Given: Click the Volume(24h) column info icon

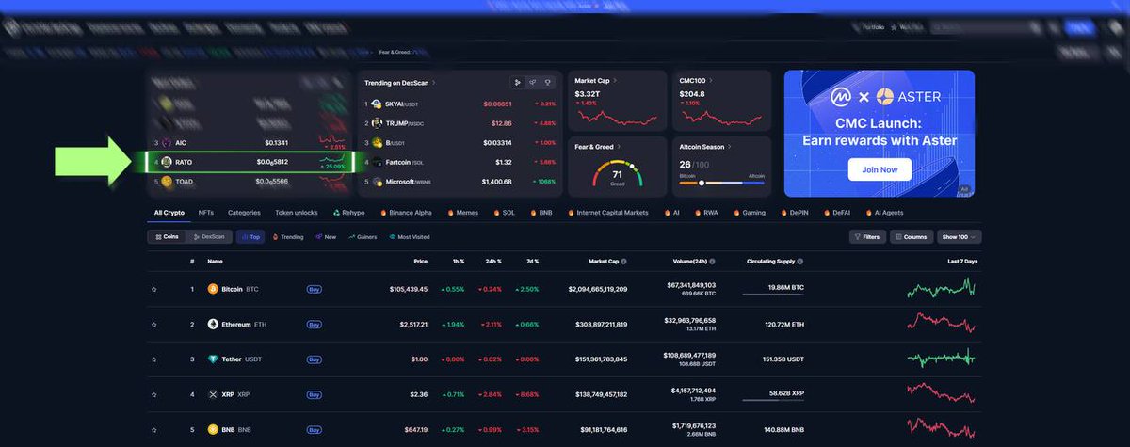Looking at the screenshot, I should [x=712, y=261].
